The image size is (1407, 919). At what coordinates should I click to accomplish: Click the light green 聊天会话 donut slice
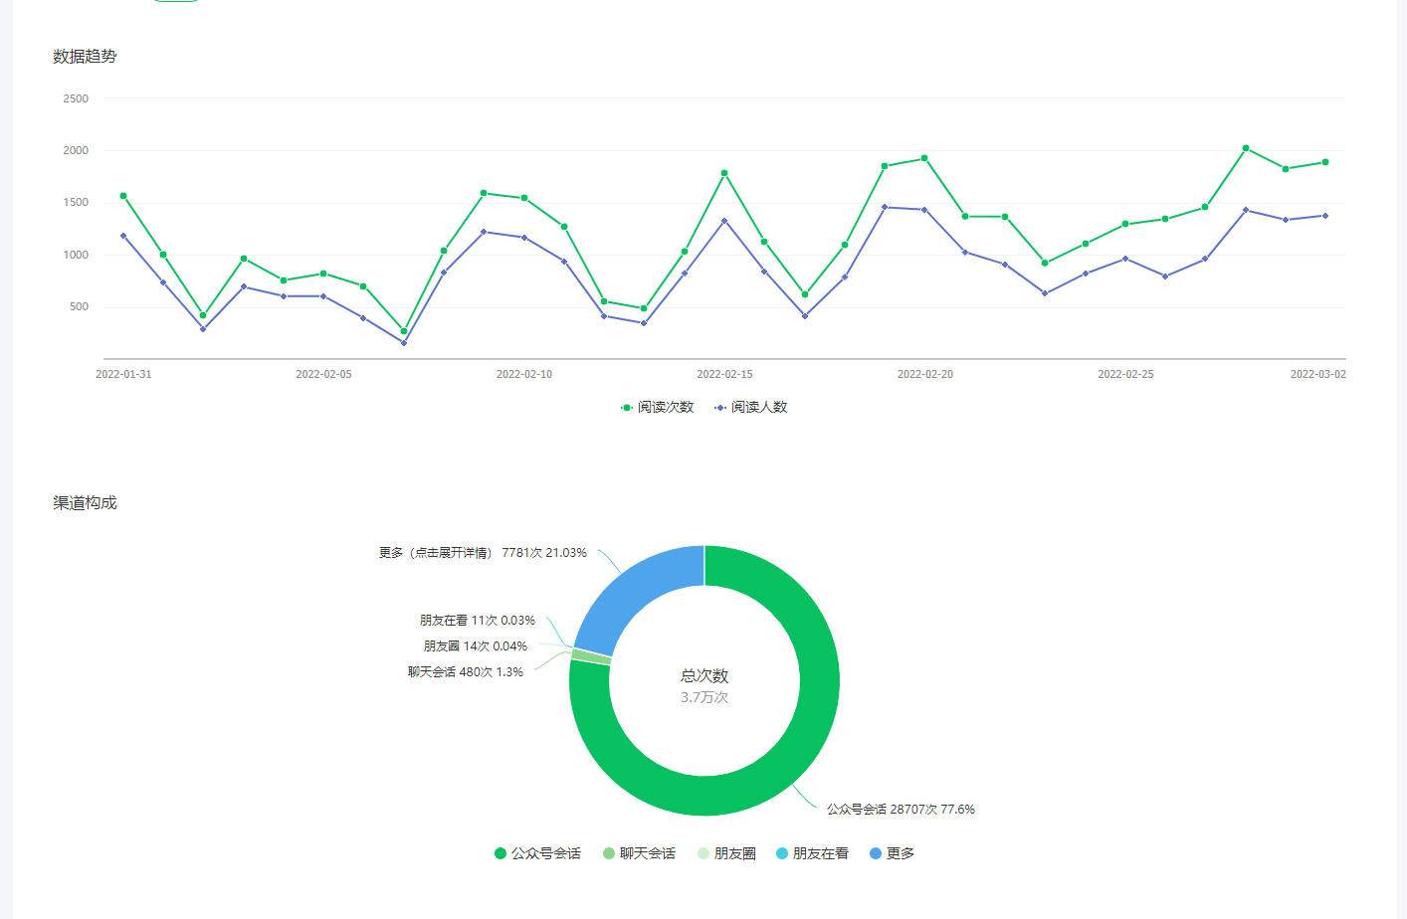591,657
